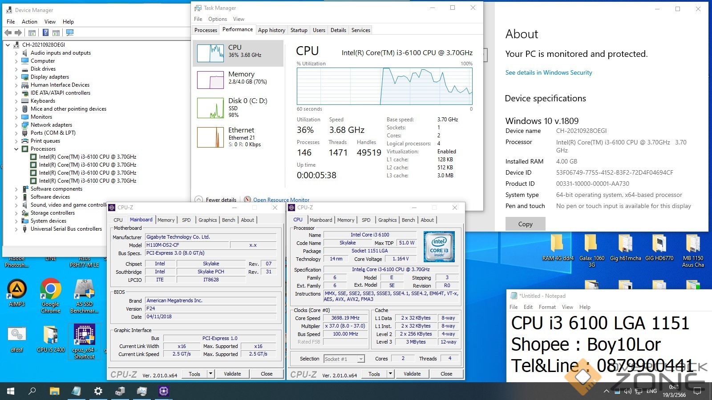Expand the Disk drives node
This screenshot has height=400, width=712.
point(16,69)
